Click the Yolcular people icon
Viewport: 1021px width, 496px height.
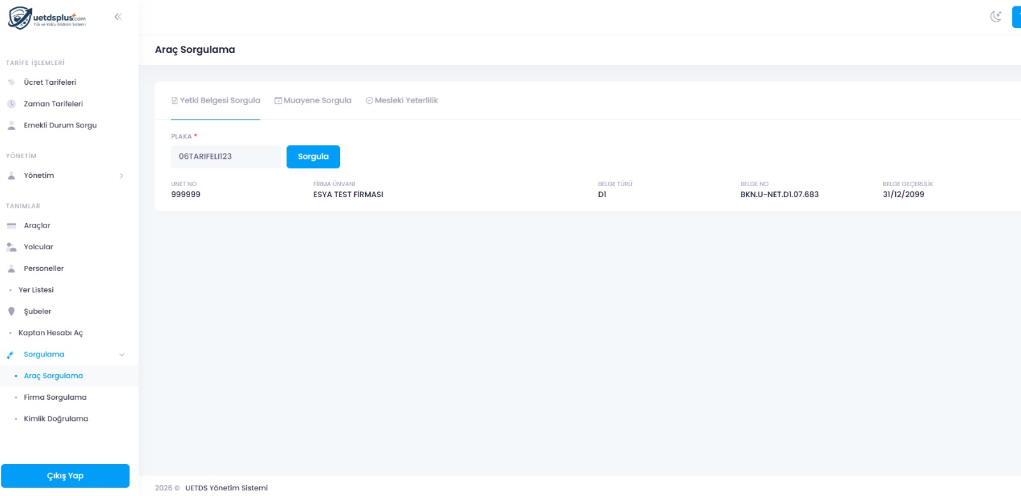point(11,247)
